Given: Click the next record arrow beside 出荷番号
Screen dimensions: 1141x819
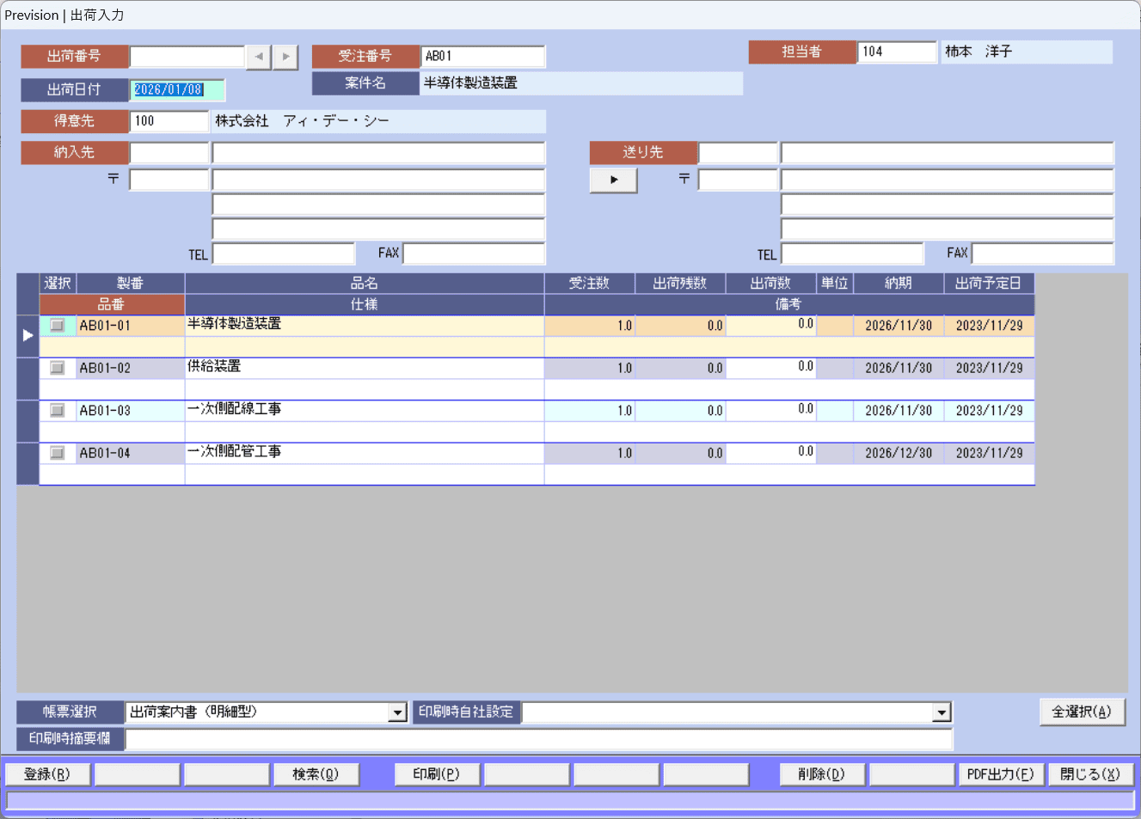Looking at the screenshot, I should pyautogui.click(x=285, y=57).
